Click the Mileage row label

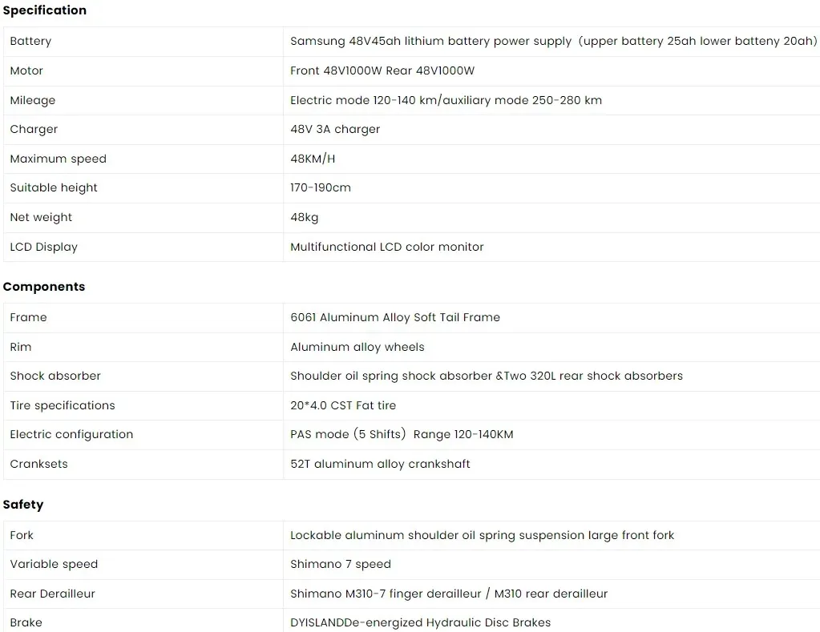pyautogui.click(x=32, y=100)
